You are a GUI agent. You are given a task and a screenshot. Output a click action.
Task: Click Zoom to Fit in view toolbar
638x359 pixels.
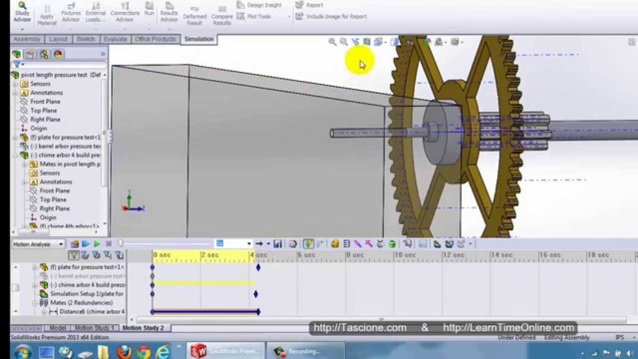point(332,42)
